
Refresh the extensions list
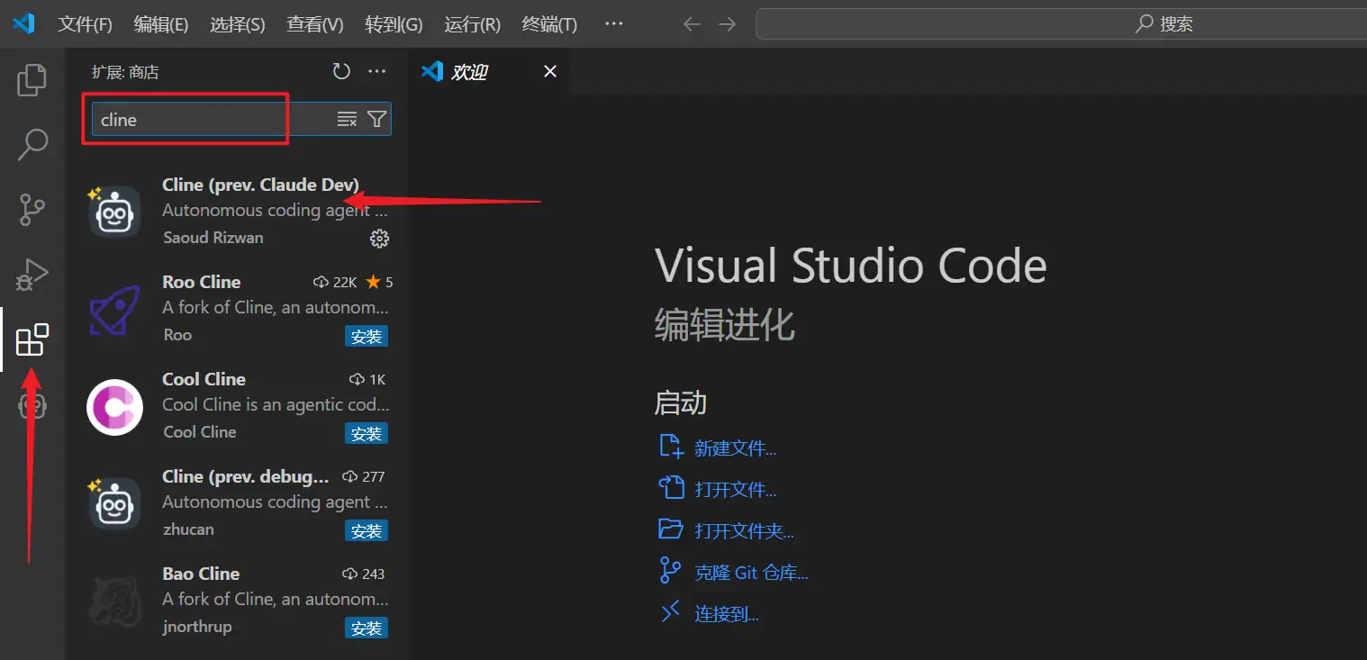341,71
